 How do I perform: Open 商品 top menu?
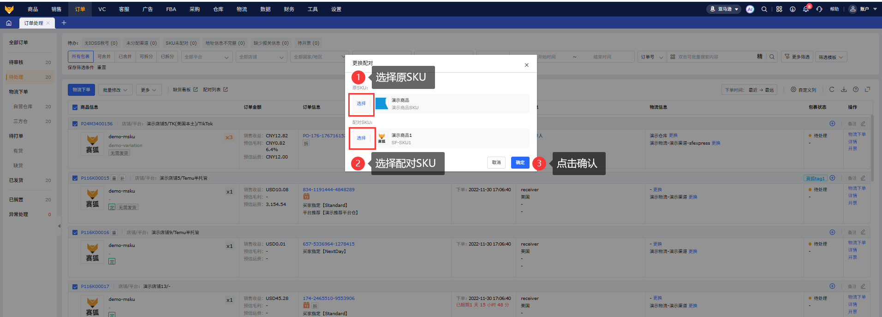click(33, 9)
